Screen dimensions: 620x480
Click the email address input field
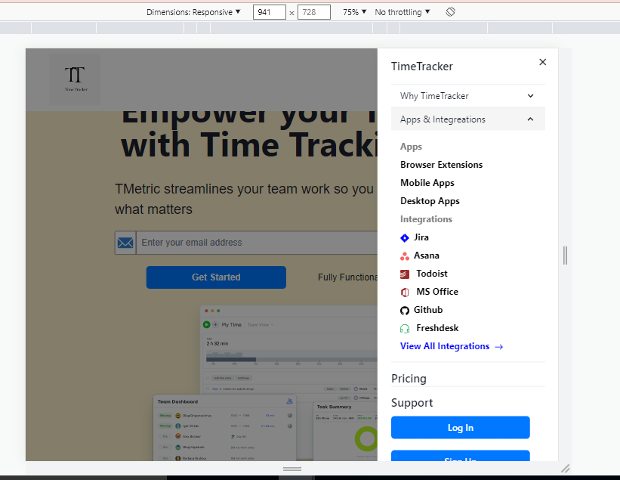coord(257,243)
